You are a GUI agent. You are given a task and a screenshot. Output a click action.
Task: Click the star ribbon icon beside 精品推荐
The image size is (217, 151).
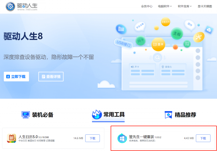click(x=168, y=115)
